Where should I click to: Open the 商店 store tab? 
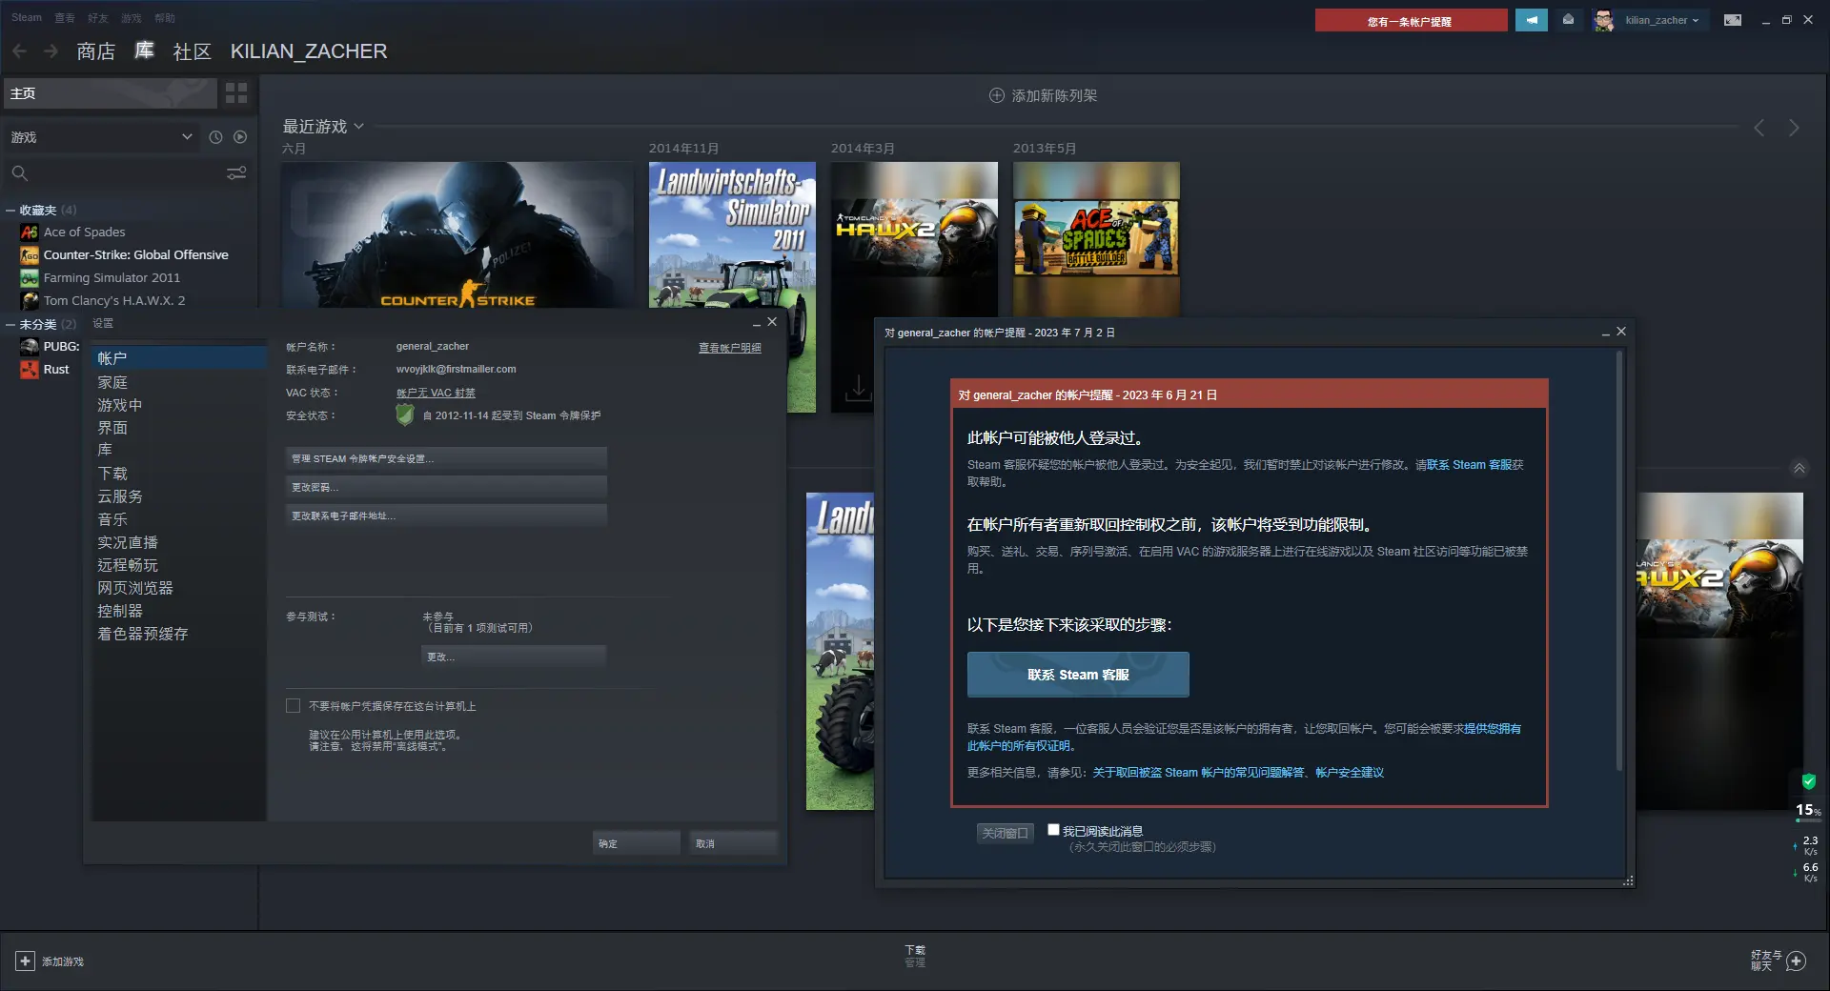(95, 51)
